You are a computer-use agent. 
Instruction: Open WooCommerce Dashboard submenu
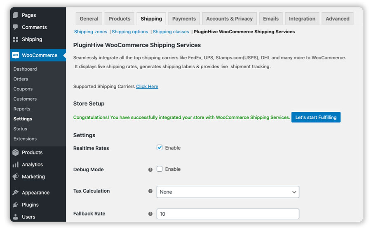coord(25,69)
